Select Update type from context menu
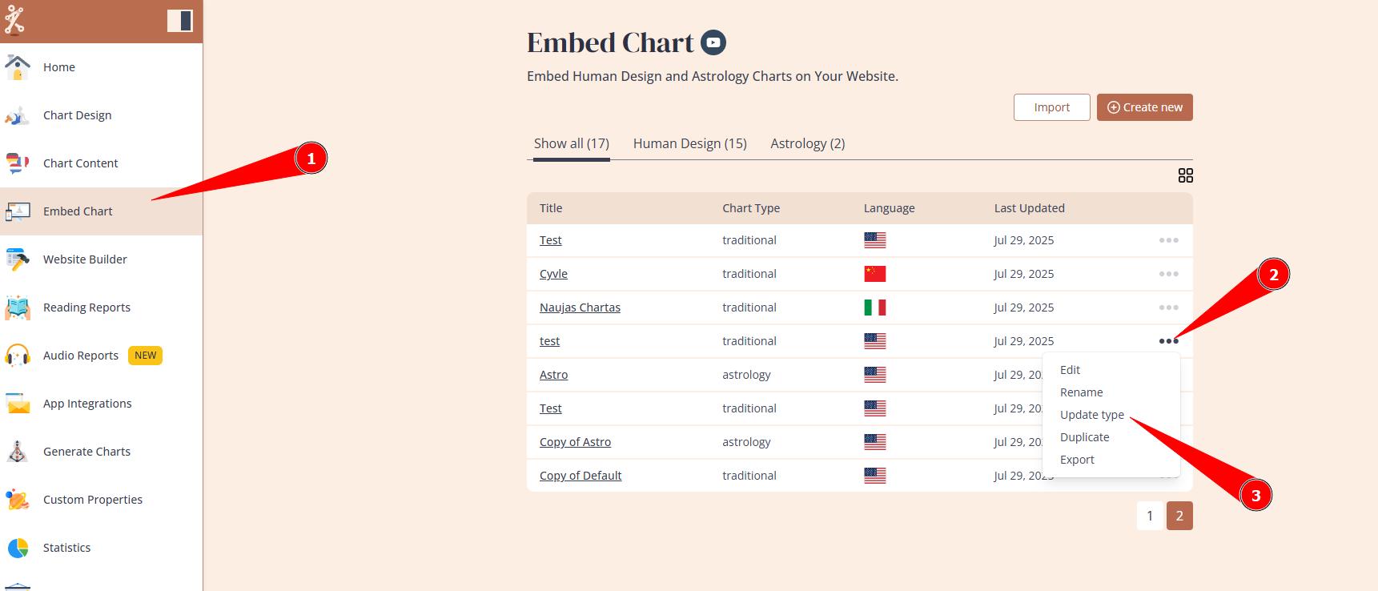This screenshot has width=1378, height=591. tap(1091, 415)
